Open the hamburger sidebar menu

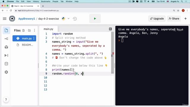coord(5,18)
